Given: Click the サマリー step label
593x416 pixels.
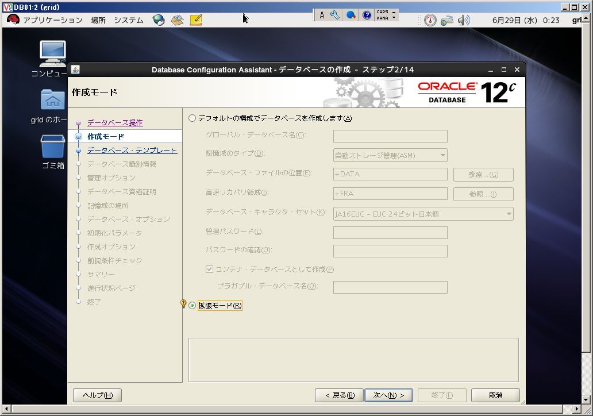Looking at the screenshot, I should [x=101, y=274].
